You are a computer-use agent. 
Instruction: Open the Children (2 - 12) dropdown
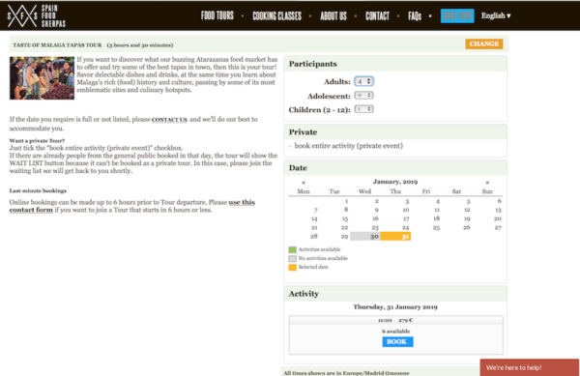[x=364, y=109]
